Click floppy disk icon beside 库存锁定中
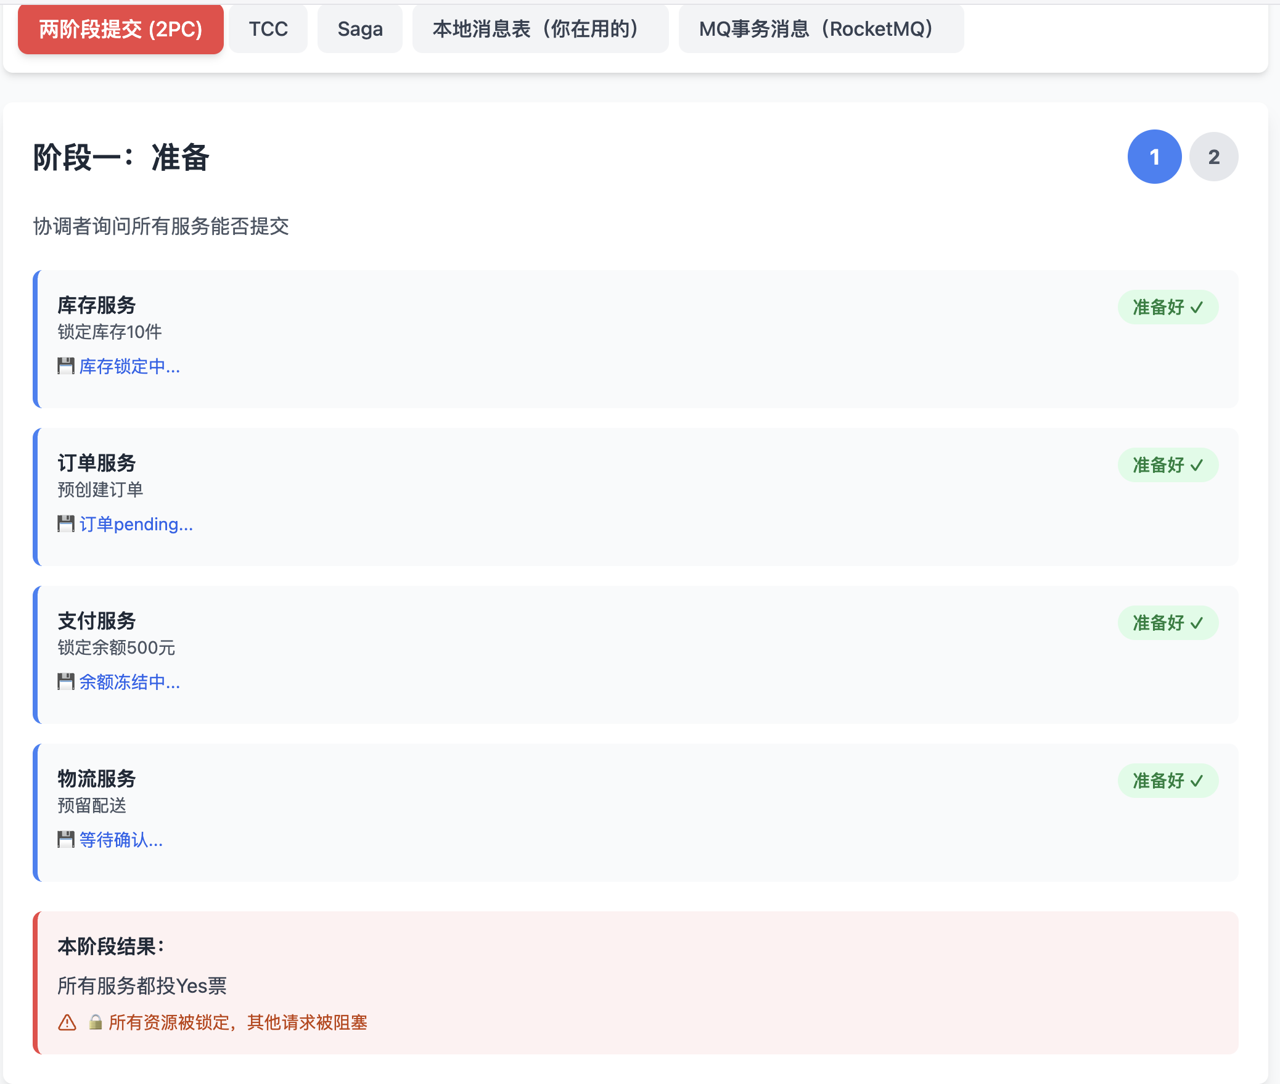The width and height of the screenshot is (1280, 1084). coord(65,366)
